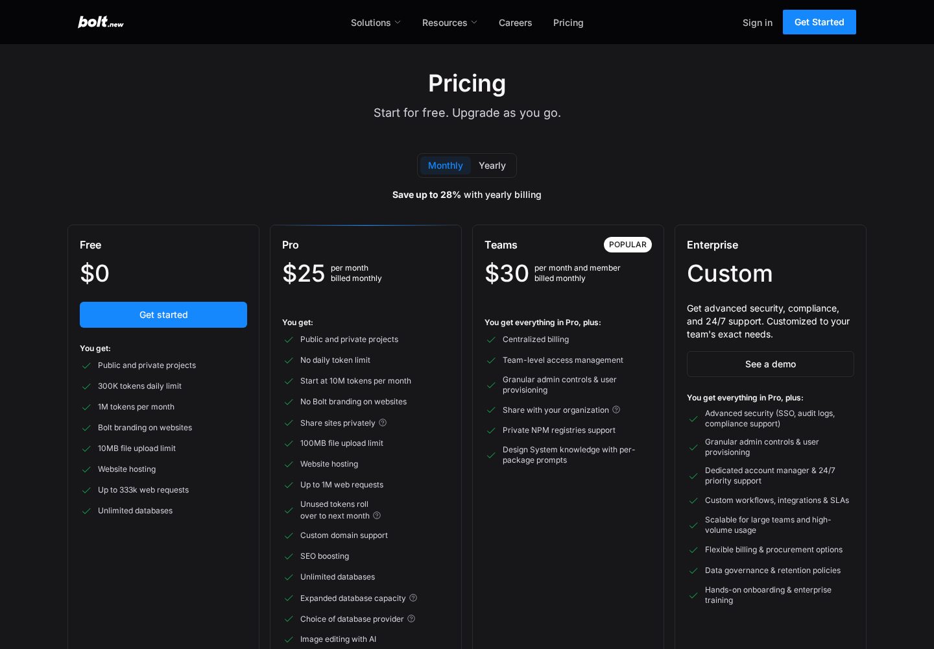Click the Custom Enterprise price
Viewport: 934px width, 649px height.
(730, 273)
